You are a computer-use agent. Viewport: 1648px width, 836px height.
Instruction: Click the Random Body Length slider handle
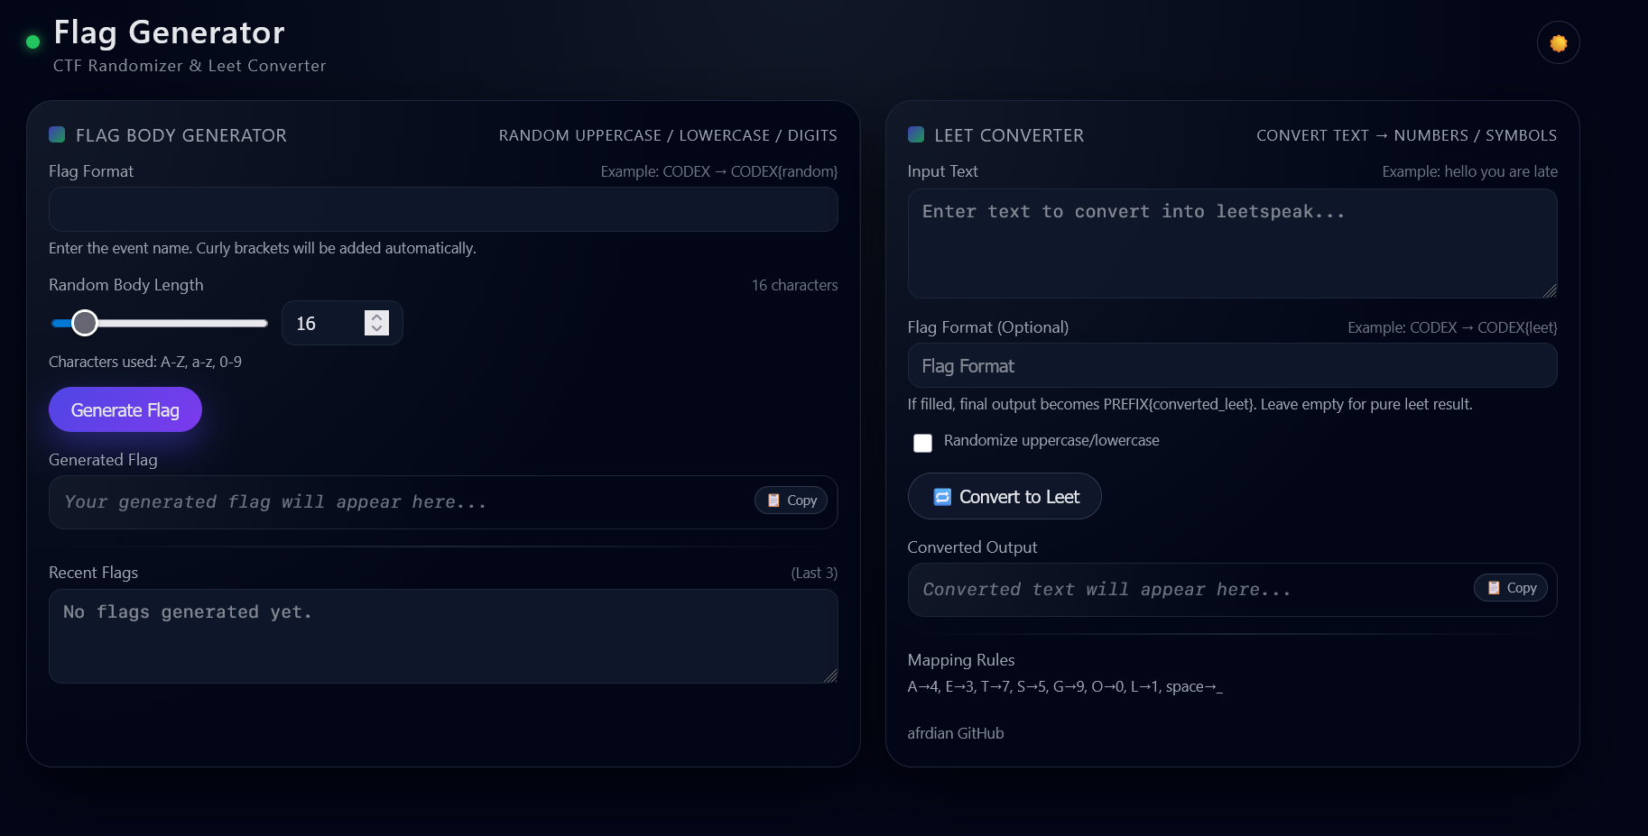(x=85, y=323)
